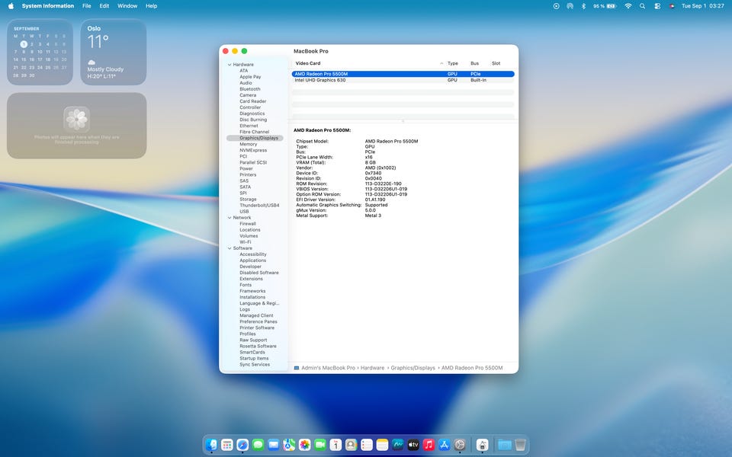The height and width of the screenshot is (457, 732).
Task: Launch FaceTime from the Dock
Action: click(x=320, y=444)
